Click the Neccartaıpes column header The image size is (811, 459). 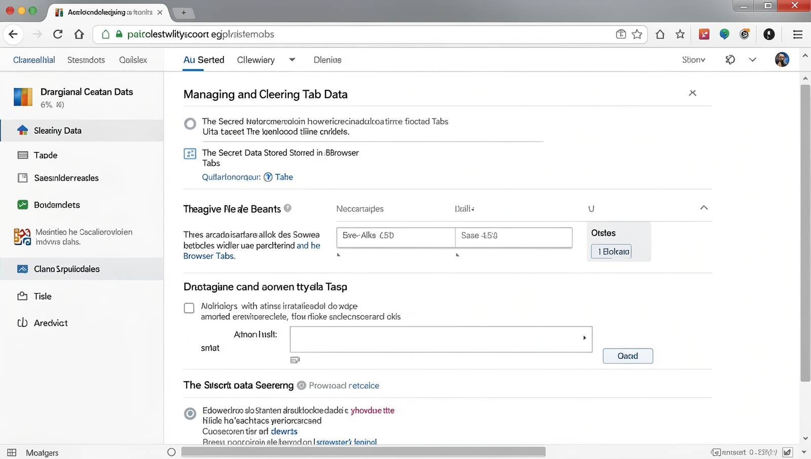click(x=360, y=209)
